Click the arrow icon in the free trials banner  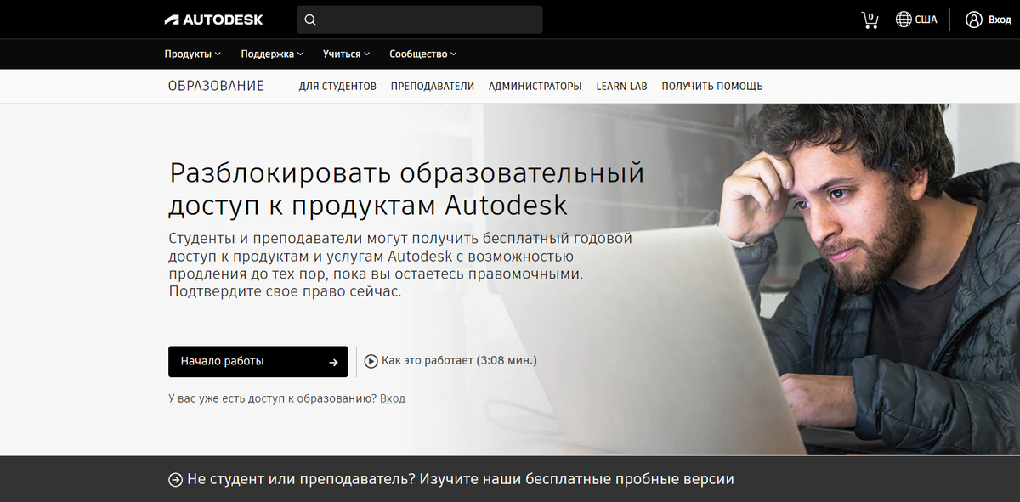(x=175, y=480)
